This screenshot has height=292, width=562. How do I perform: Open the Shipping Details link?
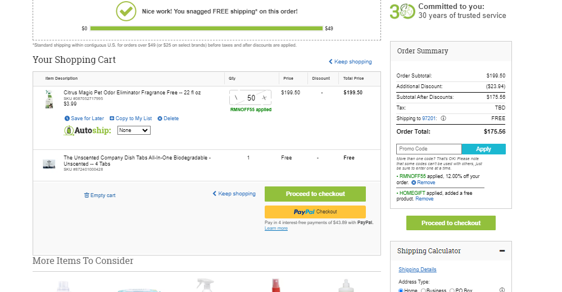pyautogui.click(x=418, y=270)
